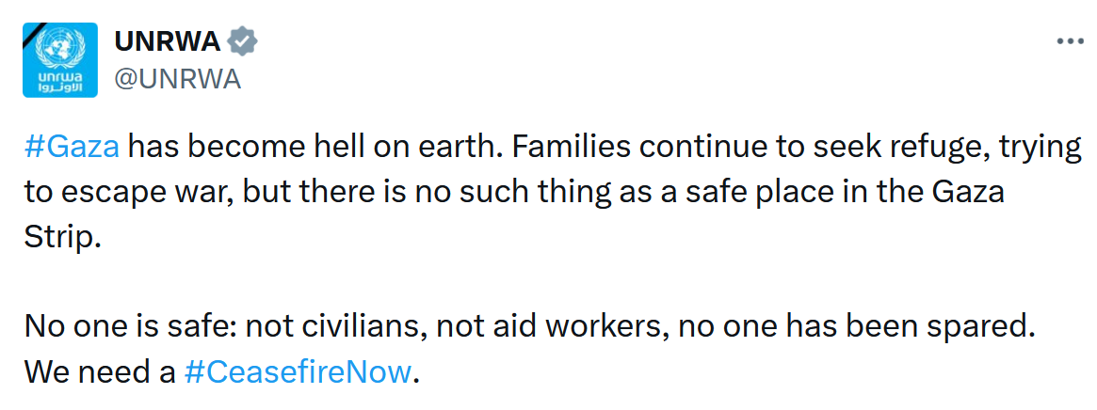Follow the #CeasefireNow hashtag link

pos(298,371)
